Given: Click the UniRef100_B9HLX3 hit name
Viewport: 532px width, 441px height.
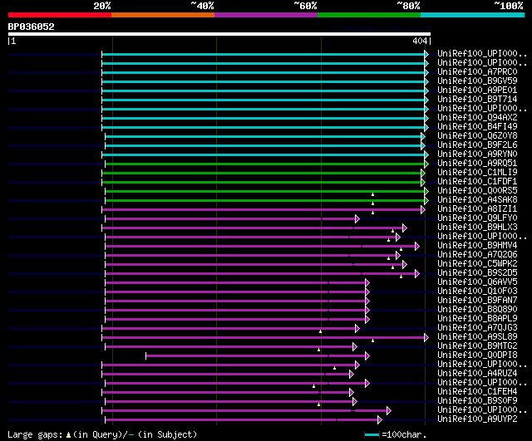Looking at the screenshot, I should click(x=477, y=228).
